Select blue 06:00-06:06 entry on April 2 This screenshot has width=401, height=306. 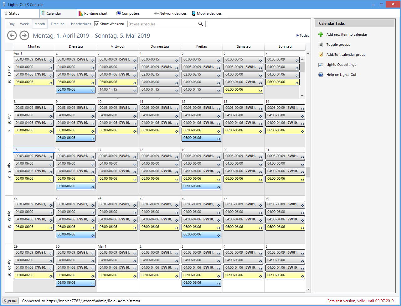click(75, 90)
